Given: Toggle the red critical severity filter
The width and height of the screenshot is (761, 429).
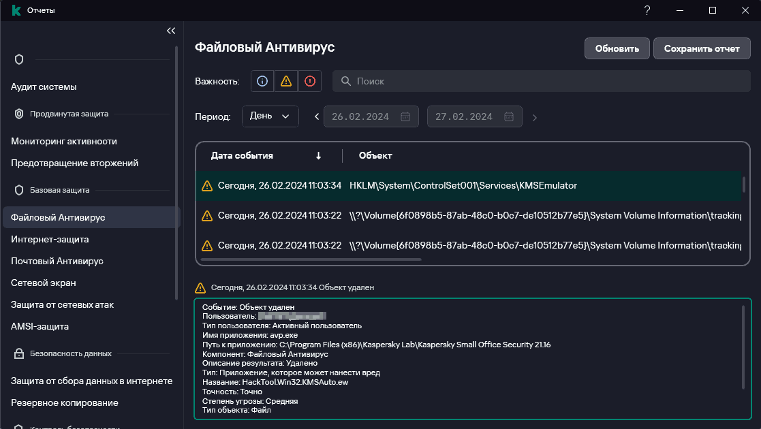Looking at the screenshot, I should click(x=310, y=81).
